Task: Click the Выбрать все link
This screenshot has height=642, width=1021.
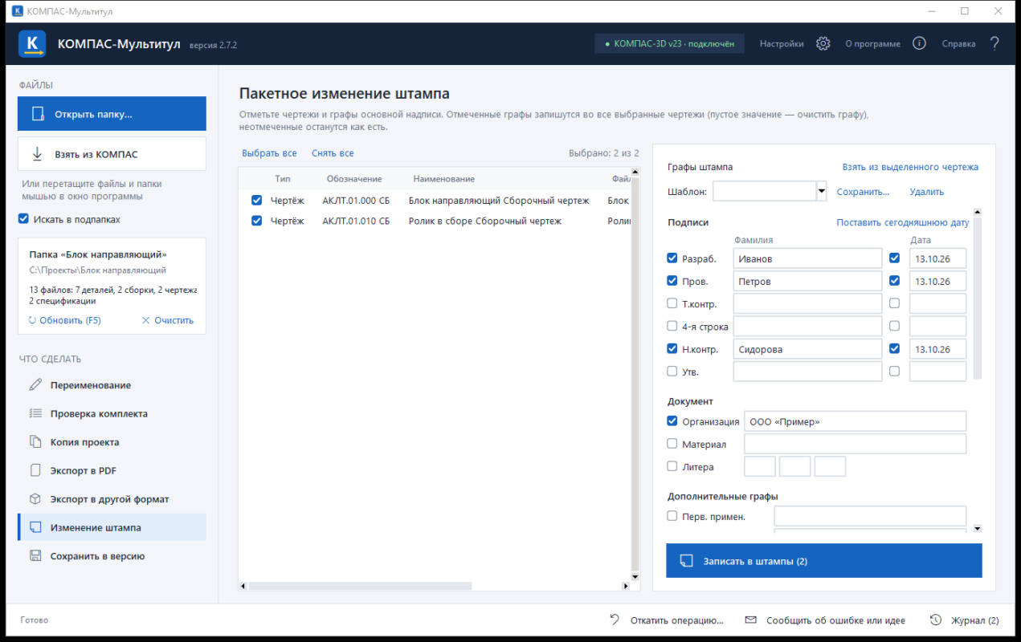Action: tap(269, 153)
